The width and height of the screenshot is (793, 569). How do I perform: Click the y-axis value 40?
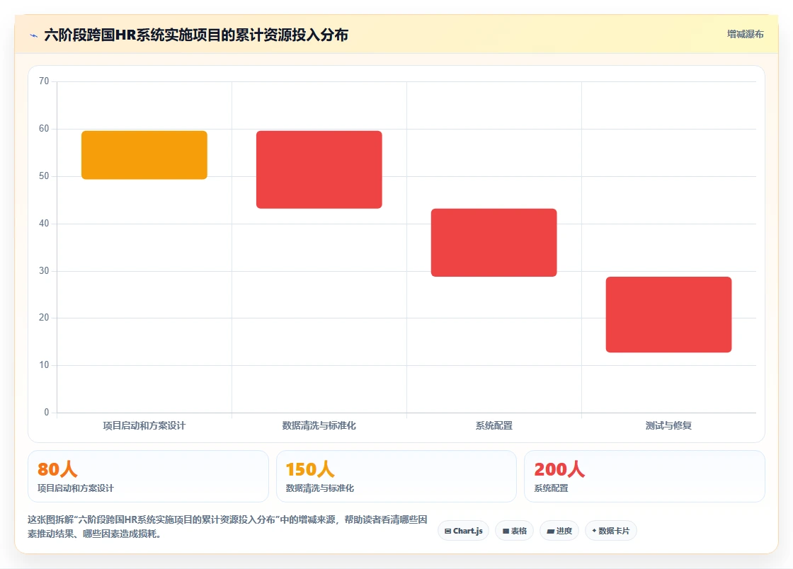tap(44, 224)
